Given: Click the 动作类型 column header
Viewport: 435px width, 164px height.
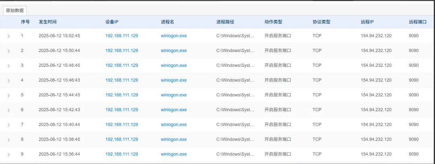Looking at the screenshot, I should coord(273,22).
